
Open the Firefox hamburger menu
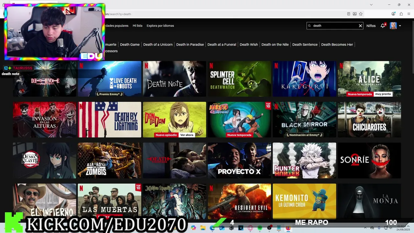(409, 14)
